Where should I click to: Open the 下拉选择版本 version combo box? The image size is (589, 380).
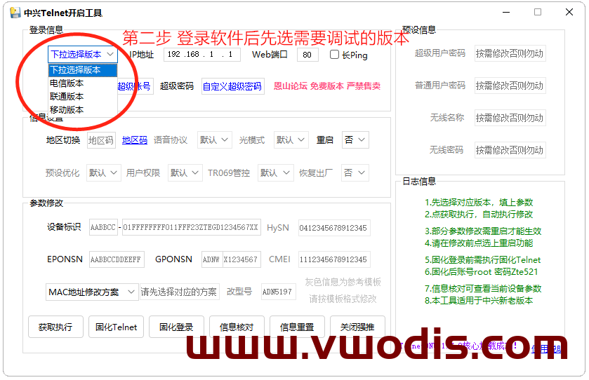click(x=83, y=55)
